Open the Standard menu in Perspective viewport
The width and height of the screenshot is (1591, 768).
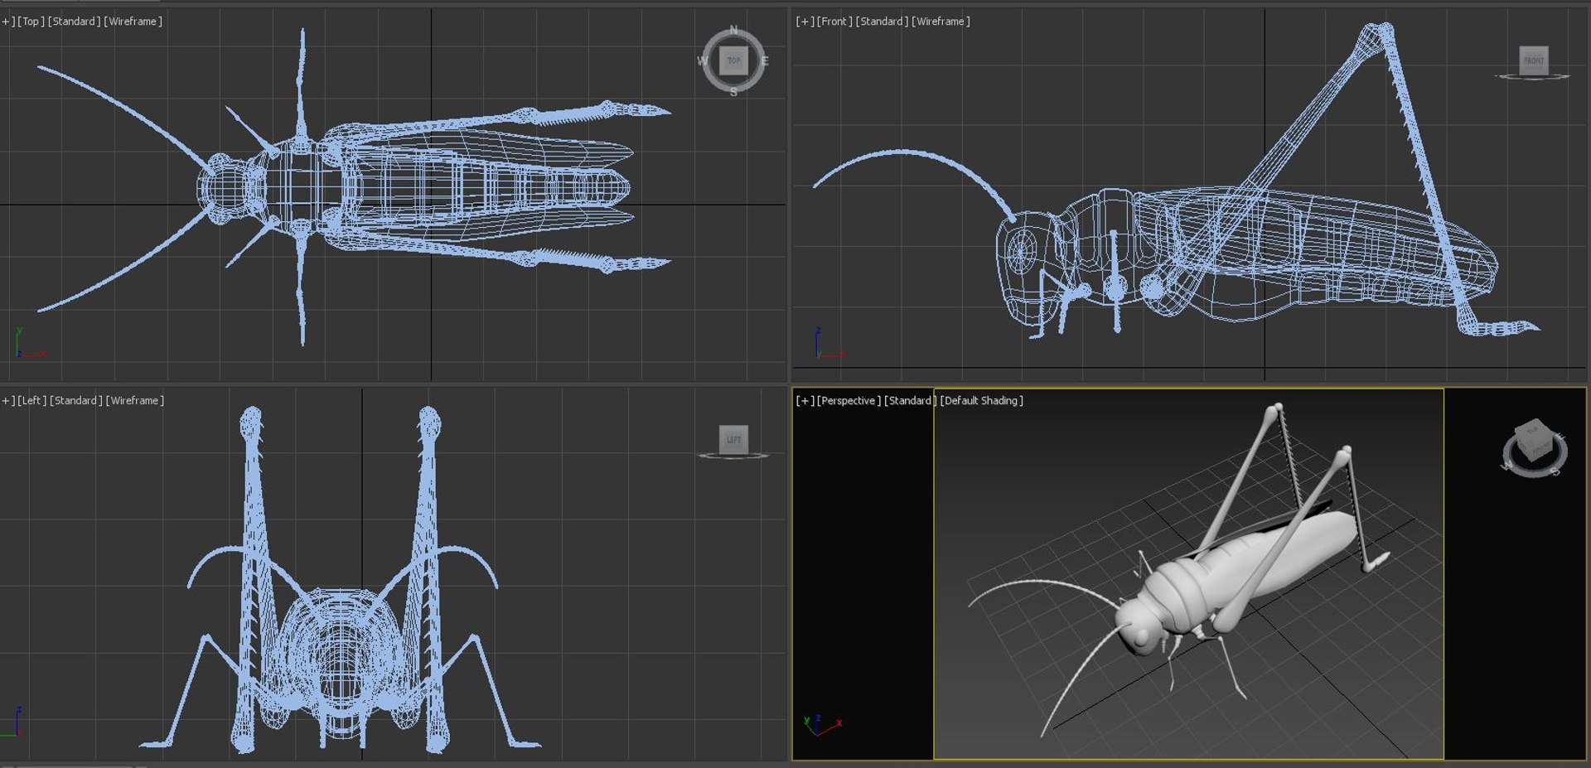(910, 401)
